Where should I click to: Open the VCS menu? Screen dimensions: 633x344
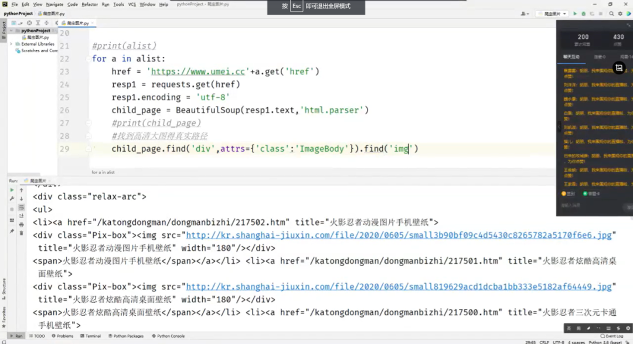pos(132,5)
